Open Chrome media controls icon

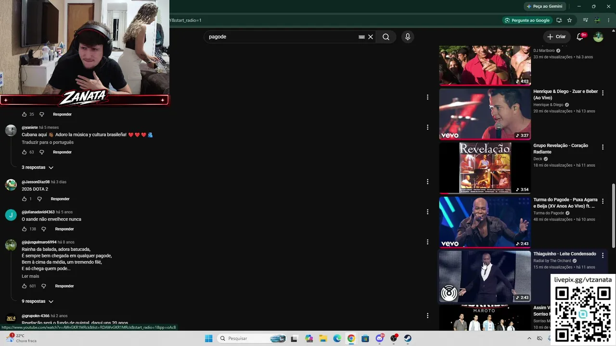585,20
